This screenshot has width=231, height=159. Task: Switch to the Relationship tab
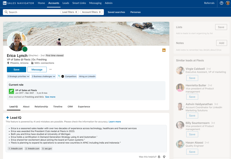click(41, 107)
